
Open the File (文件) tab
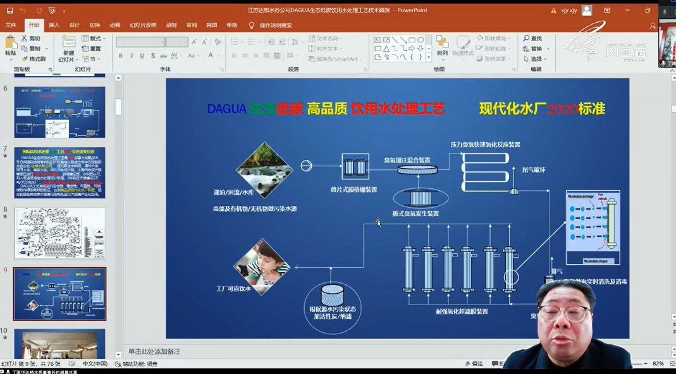pos(11,25)
